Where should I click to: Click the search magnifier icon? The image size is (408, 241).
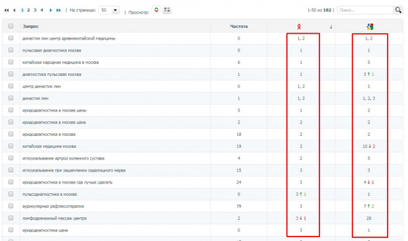(398, 10)
